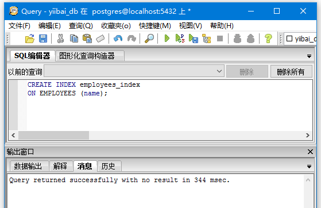This screenshot has width=321, height=208.
Task: Click the CREATE keyword in the editor
Action: [40, 84]
